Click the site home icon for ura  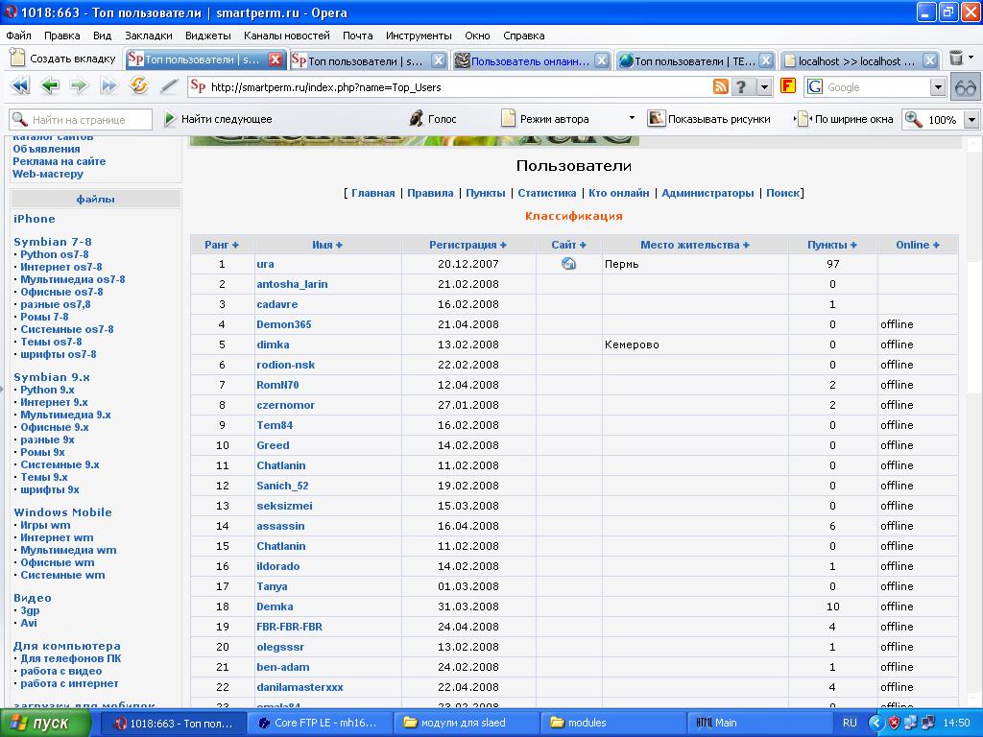[x=568, y=264]
